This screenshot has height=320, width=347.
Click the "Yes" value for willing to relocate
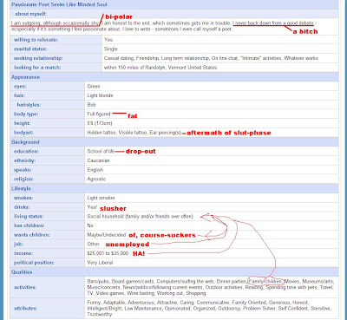[108, 40]
